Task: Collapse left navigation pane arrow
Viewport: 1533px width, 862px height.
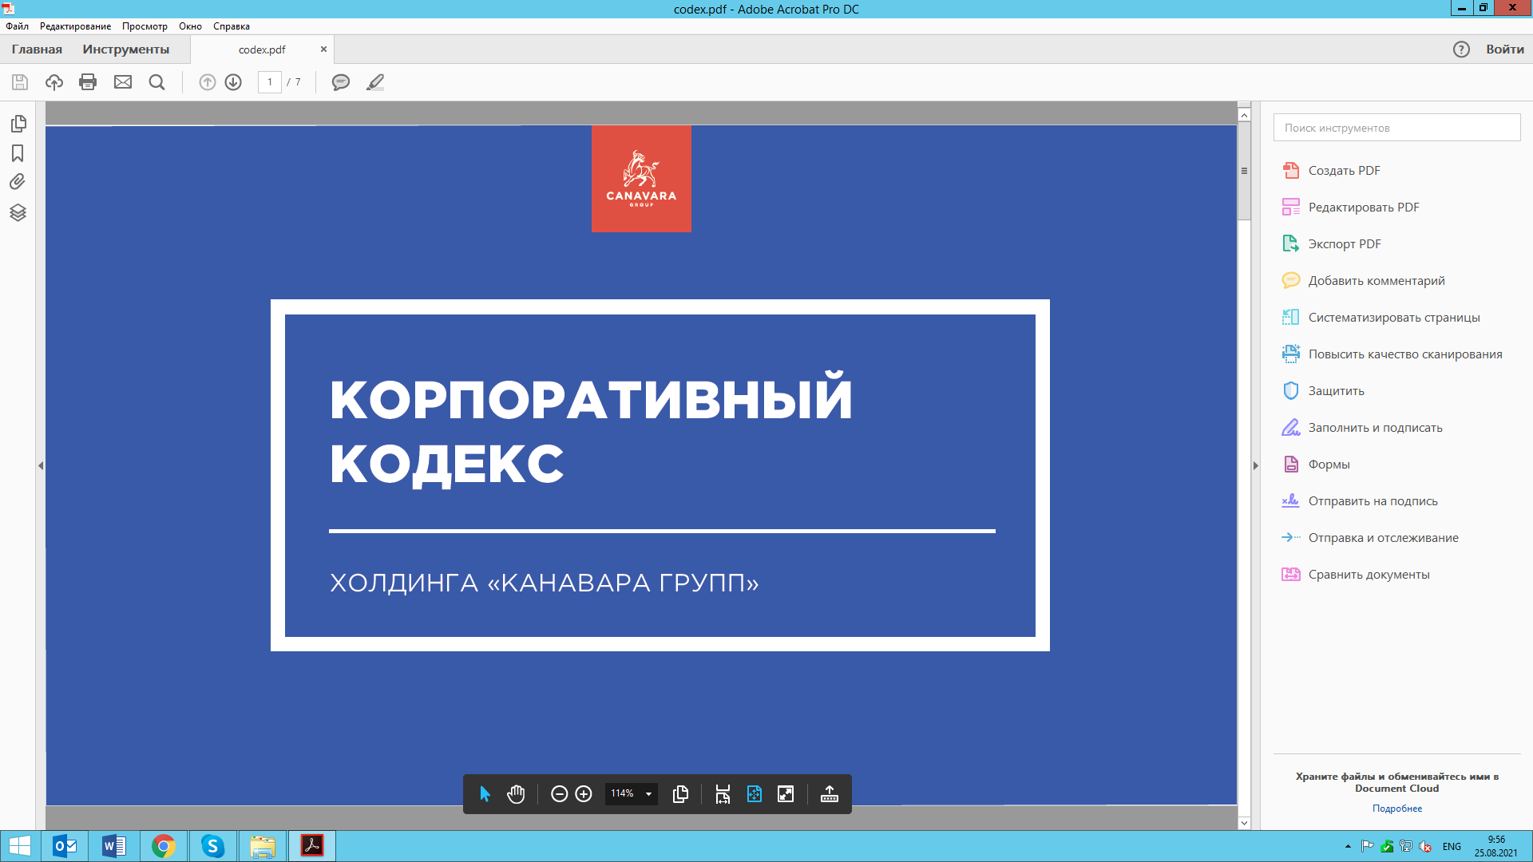Action: tap(41, 465)
